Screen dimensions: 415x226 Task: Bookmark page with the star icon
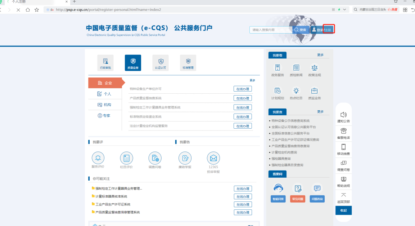37,10
